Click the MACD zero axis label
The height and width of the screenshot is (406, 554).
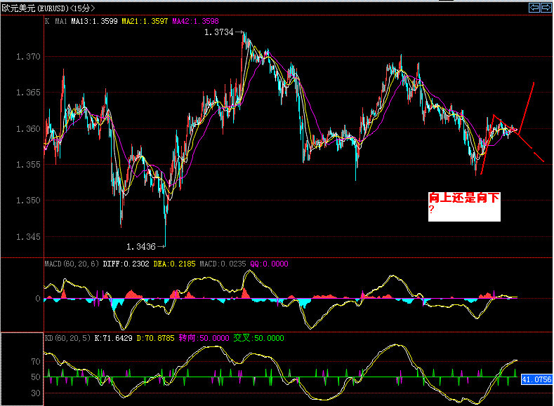(x=38, y=299)
